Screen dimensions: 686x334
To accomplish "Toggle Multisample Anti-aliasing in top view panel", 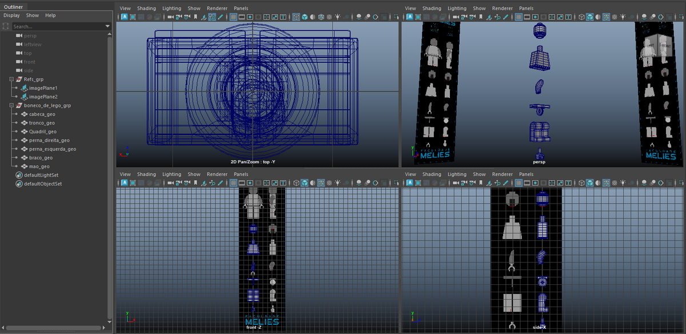I will [x=375, y=17].
